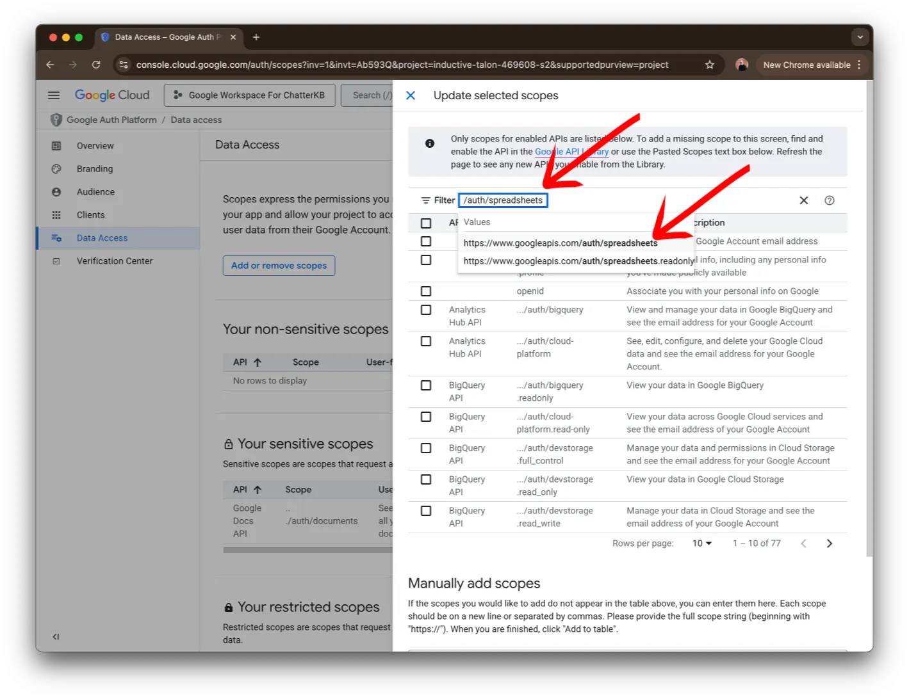Viewport: 909px width, 699px height.
Task: Open the Data Access sidebar item
Action: click(118, 238)
